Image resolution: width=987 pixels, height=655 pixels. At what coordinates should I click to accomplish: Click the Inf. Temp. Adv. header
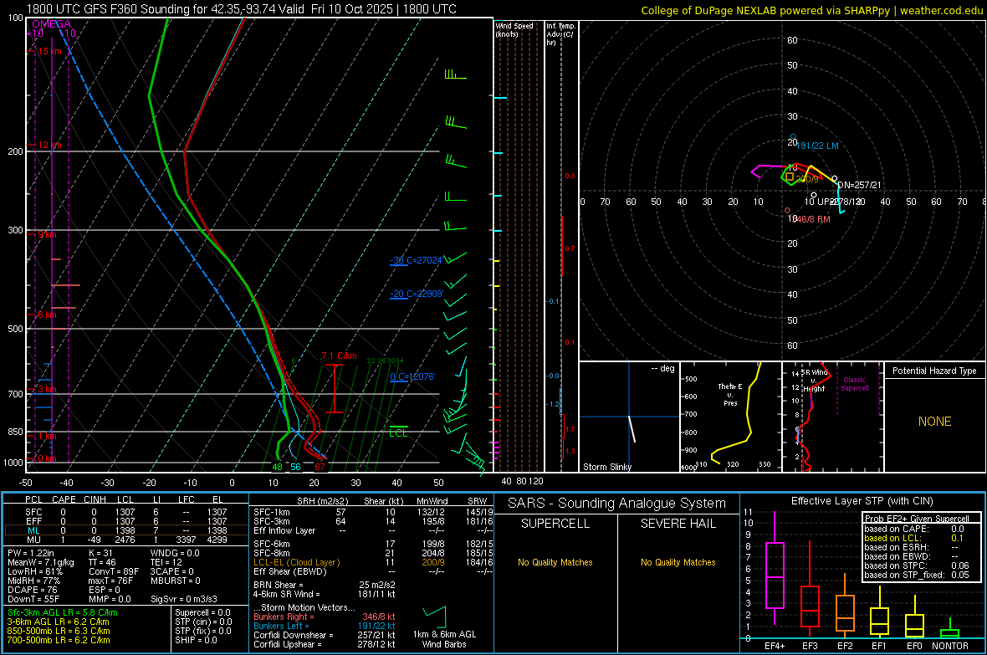coord(560,34)
